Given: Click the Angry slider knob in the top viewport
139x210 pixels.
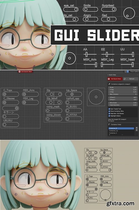Looking at the screenshot, I should (x=87, y=19).
